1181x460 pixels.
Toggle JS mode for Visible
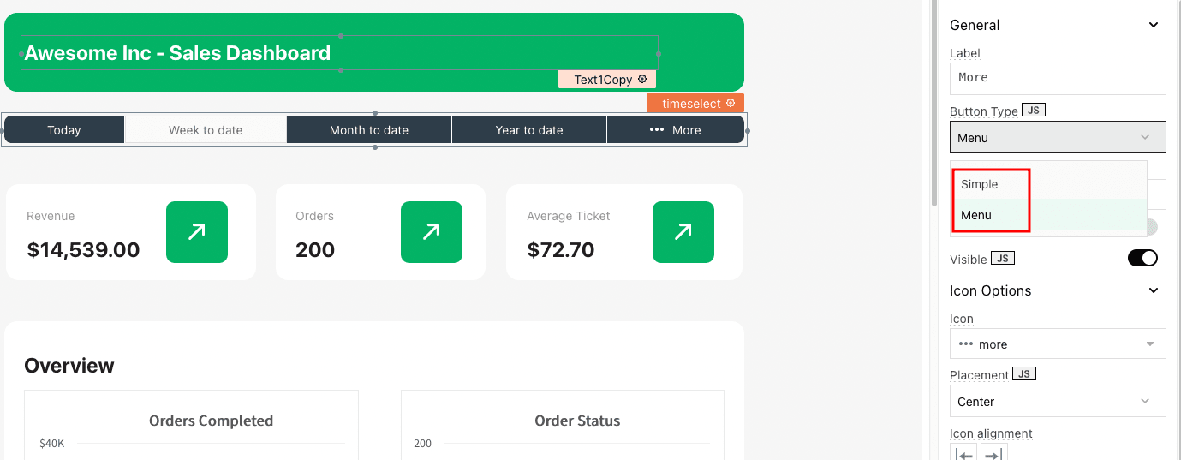[x=1002, y=259]
